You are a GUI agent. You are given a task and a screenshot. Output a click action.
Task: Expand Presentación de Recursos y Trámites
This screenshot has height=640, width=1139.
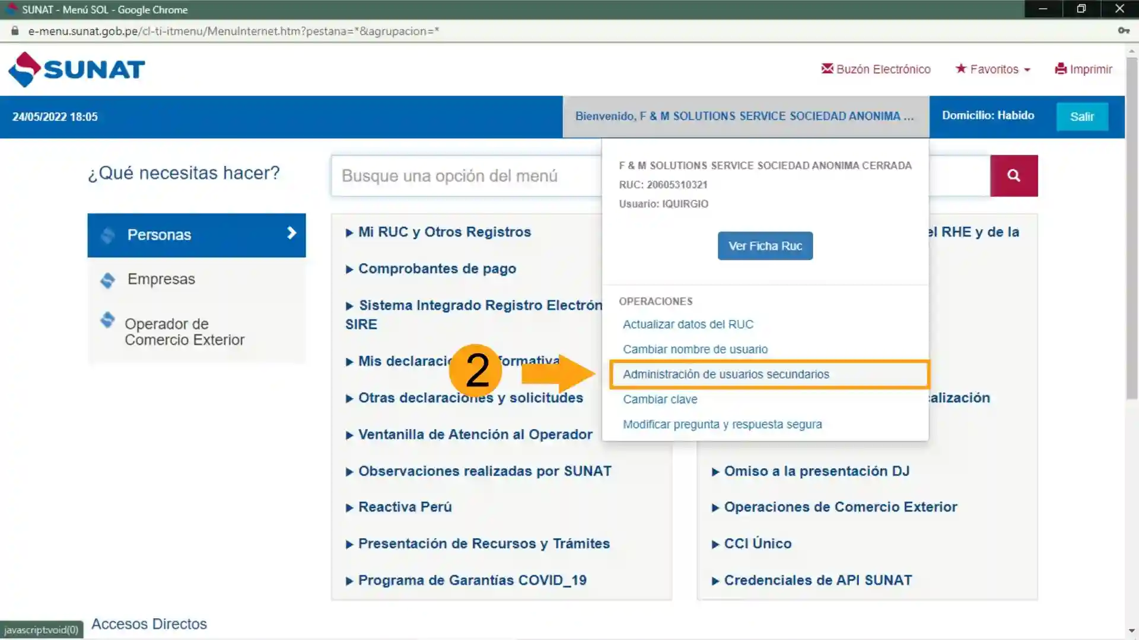coord(478,544)
